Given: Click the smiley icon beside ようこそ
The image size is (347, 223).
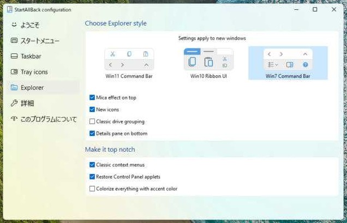Looking at the screenshot, I should (14, 24).
